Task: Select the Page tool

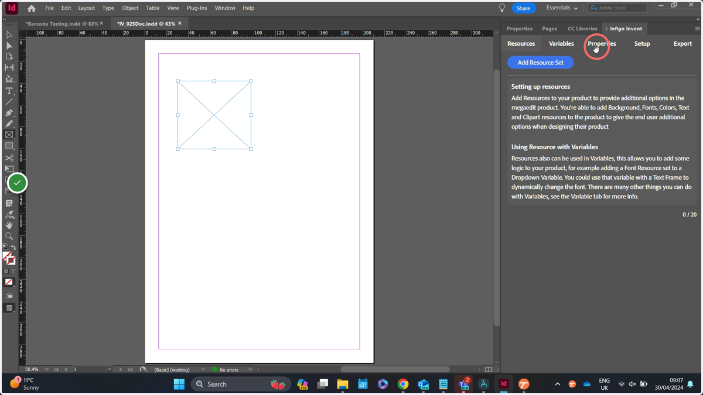Action: tap(9, 57)
